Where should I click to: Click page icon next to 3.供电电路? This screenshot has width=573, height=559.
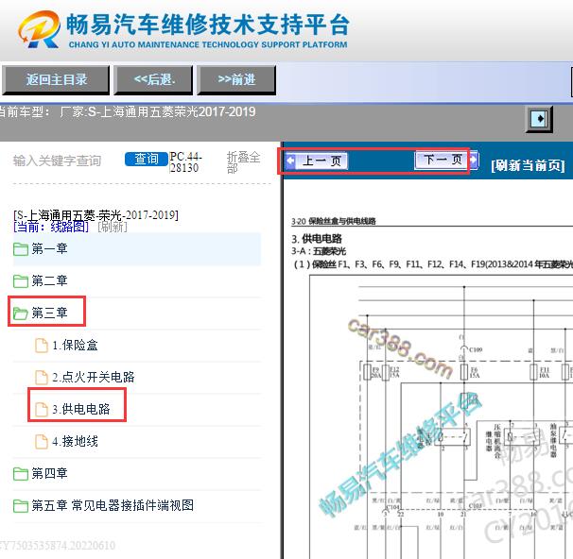[42, 410]
